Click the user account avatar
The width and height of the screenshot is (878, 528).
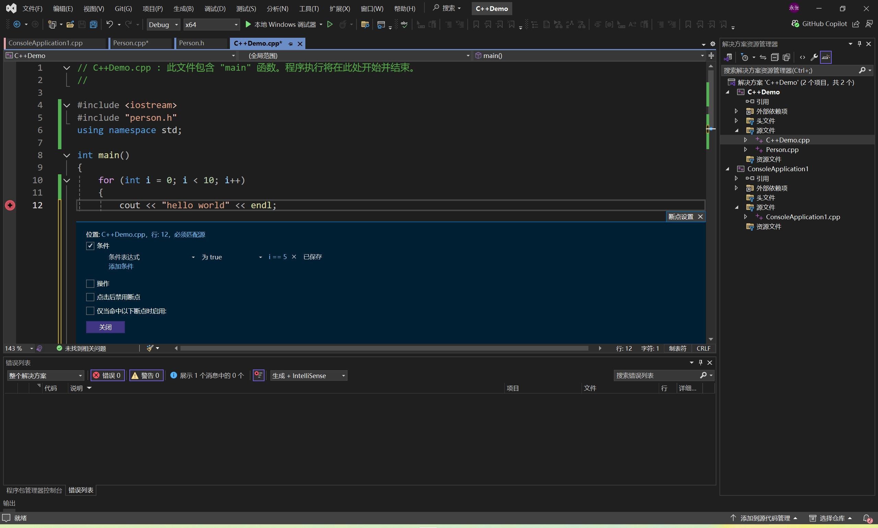point(794,8)
